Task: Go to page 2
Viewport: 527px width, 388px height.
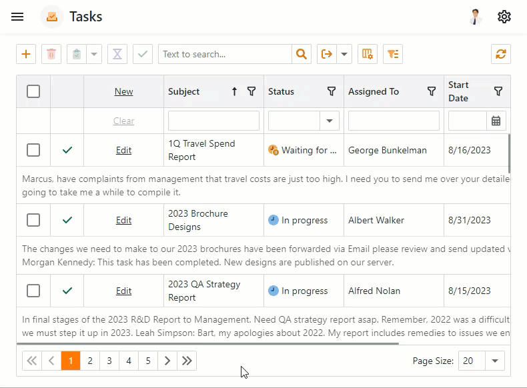Action: point(90,361)
